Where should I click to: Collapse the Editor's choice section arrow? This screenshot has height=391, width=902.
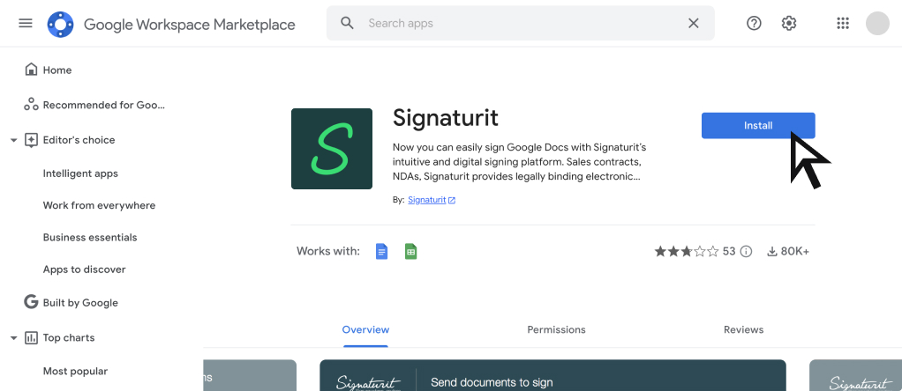(x=14, y=140)
